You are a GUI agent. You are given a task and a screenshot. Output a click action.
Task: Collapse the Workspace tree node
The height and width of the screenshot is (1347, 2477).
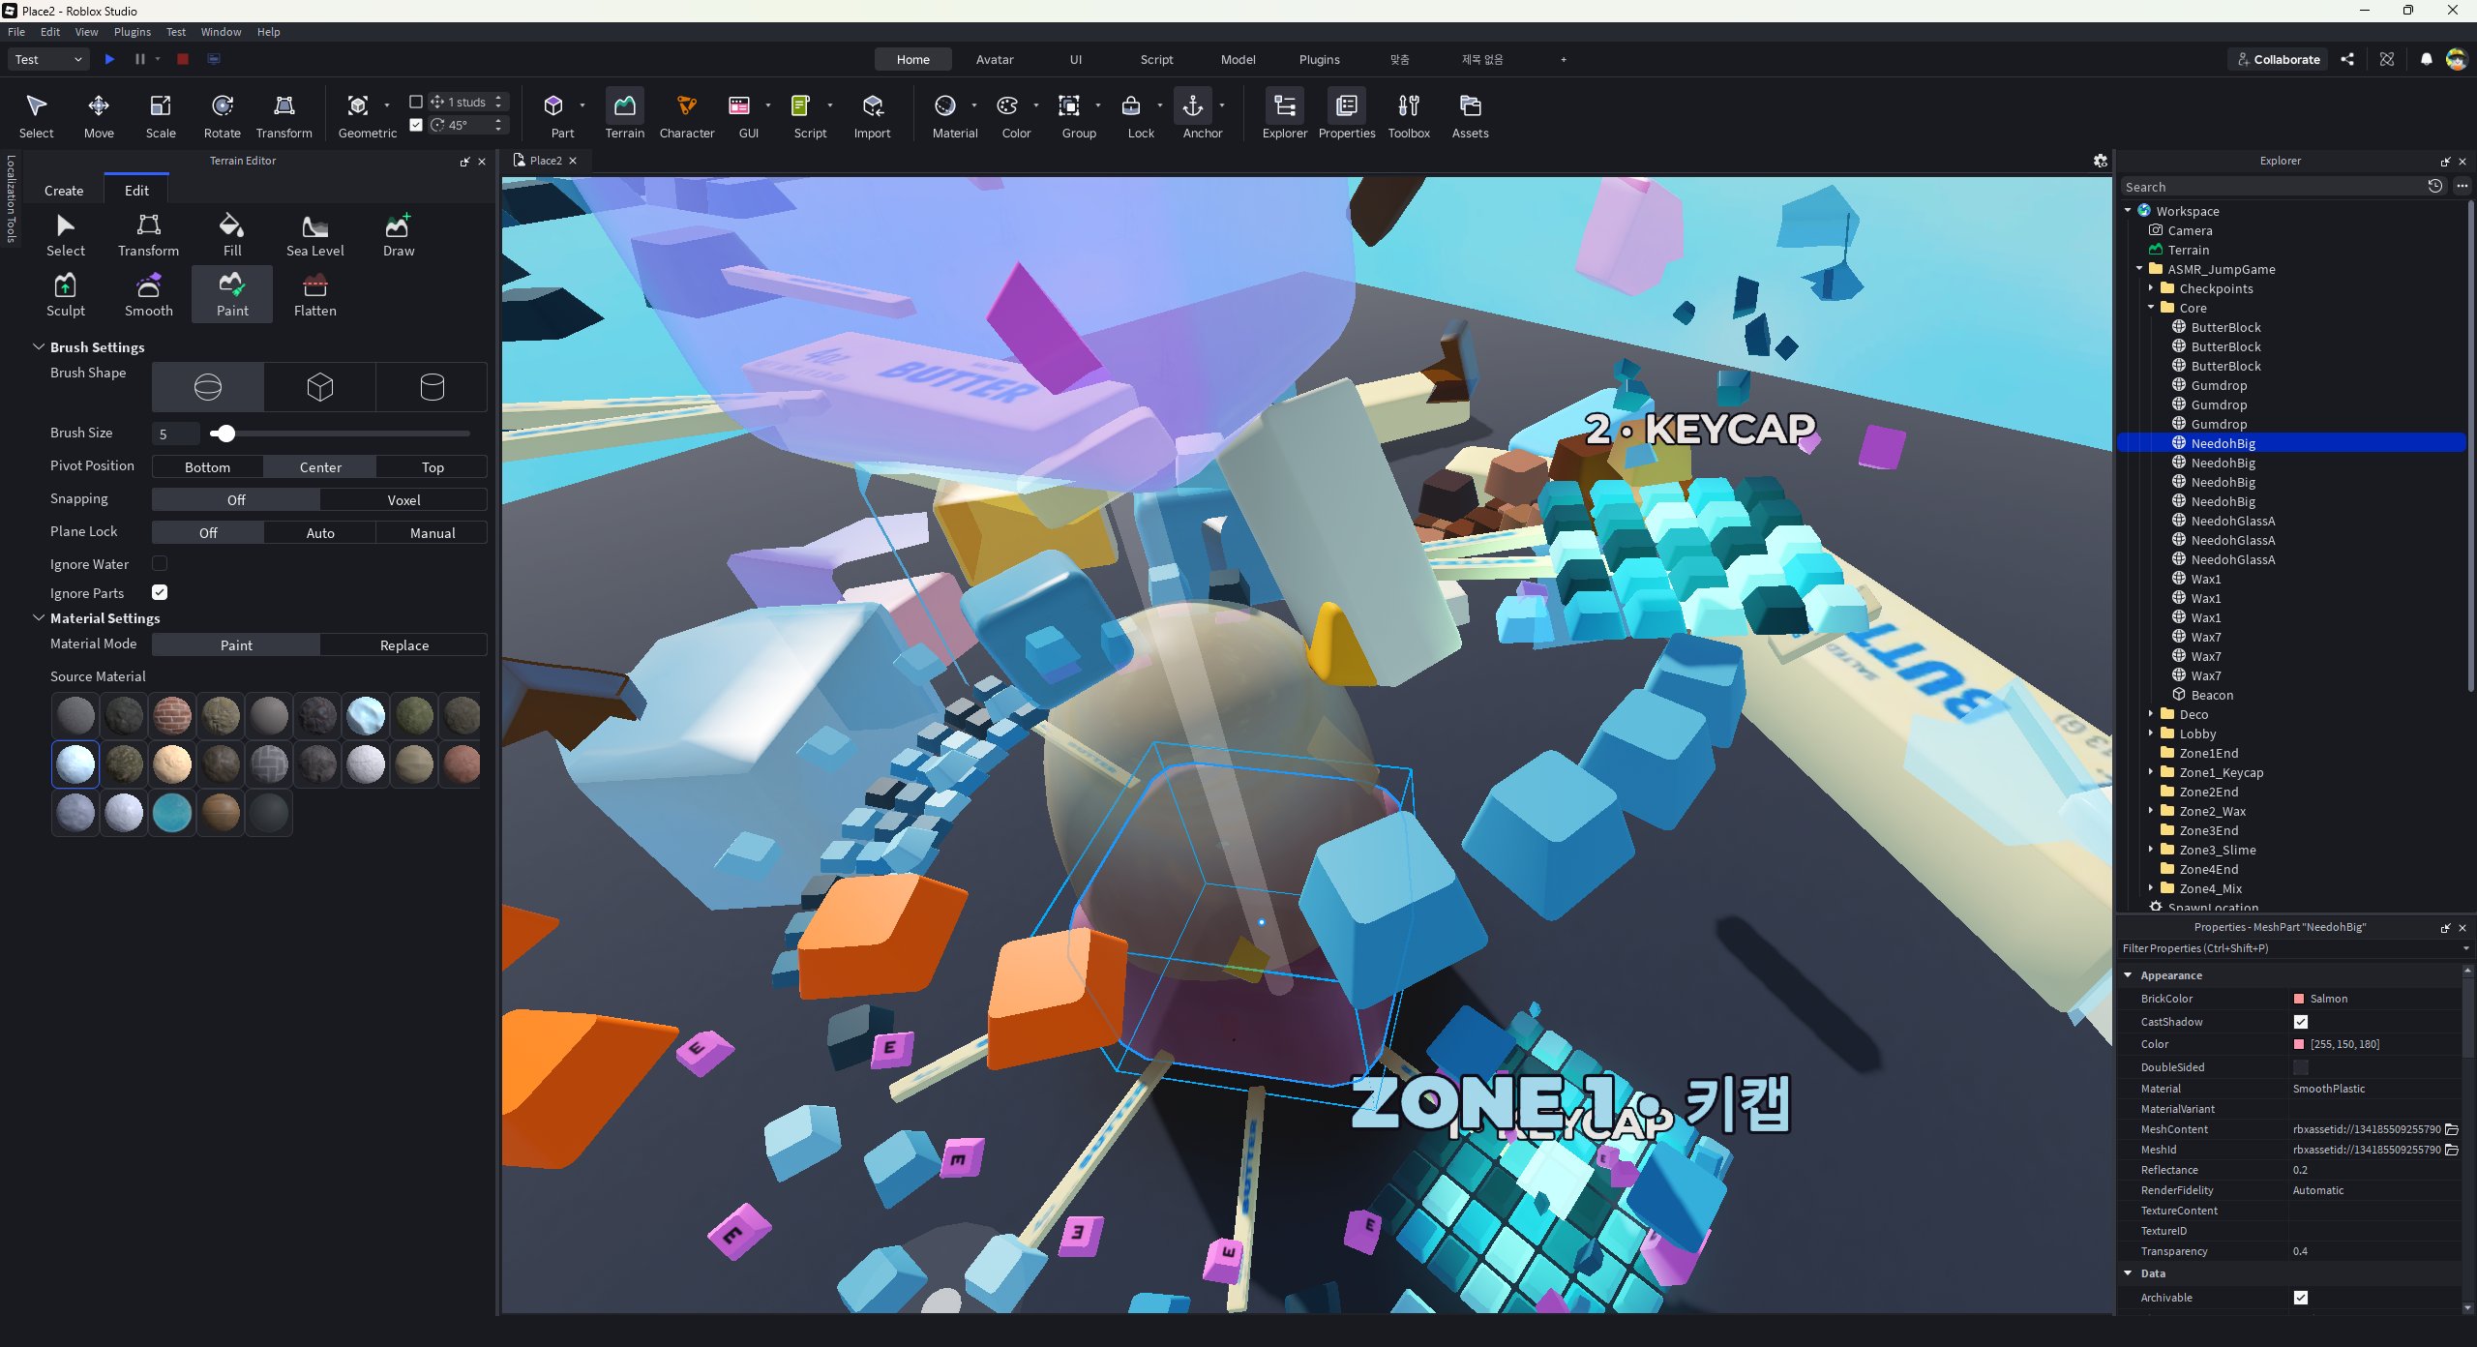(2128, 211)
